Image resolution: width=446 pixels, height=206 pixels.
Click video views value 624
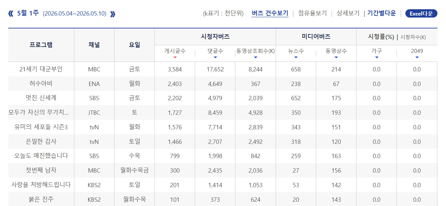(256, 200)
